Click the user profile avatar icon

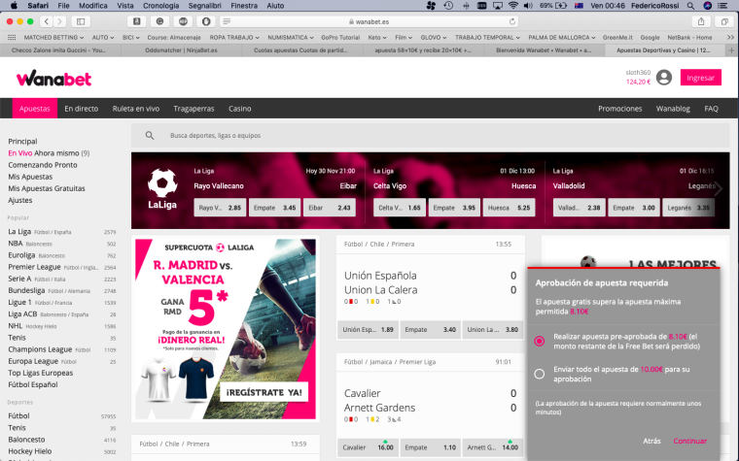663,77
